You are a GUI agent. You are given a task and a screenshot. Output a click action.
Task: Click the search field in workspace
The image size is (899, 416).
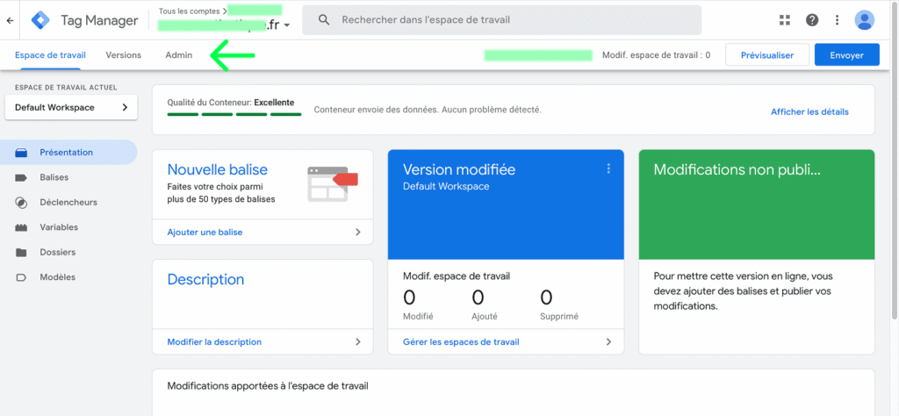[x=501, y=20]
